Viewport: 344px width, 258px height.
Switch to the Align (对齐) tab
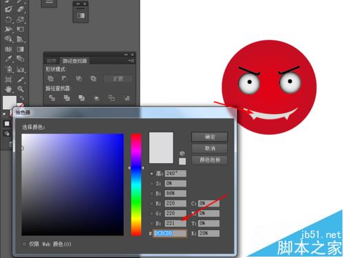pyautogui.click(x=52, y=61)
